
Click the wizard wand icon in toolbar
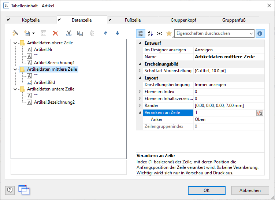[x=15, y=33]
